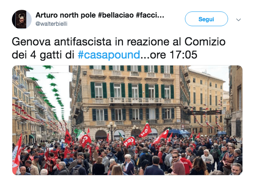The width and height of the screenshot is (256, 180).
Task: Open the user's round profile avatar
Action: 22,19
